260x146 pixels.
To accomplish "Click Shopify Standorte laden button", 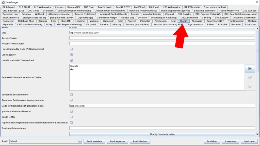I will [162, 134].
